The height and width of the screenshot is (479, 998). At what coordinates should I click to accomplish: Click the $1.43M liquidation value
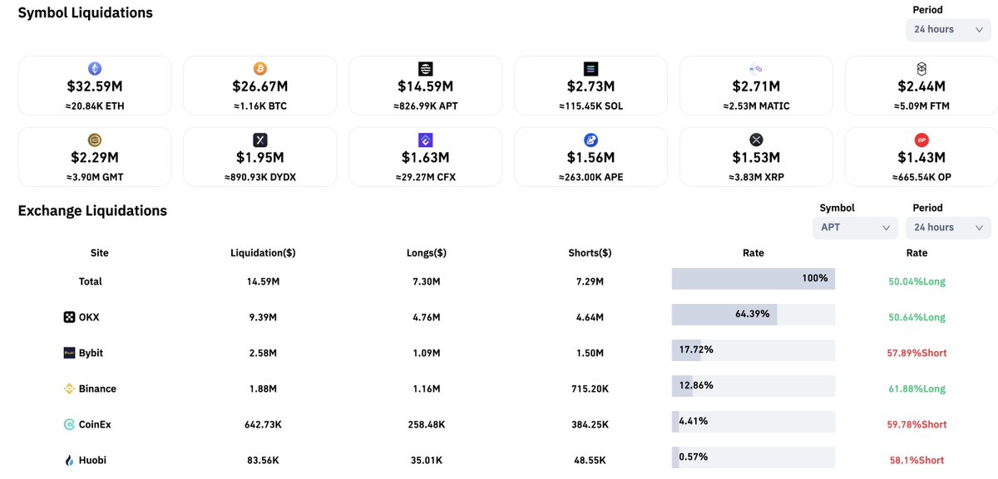[921, 157]
